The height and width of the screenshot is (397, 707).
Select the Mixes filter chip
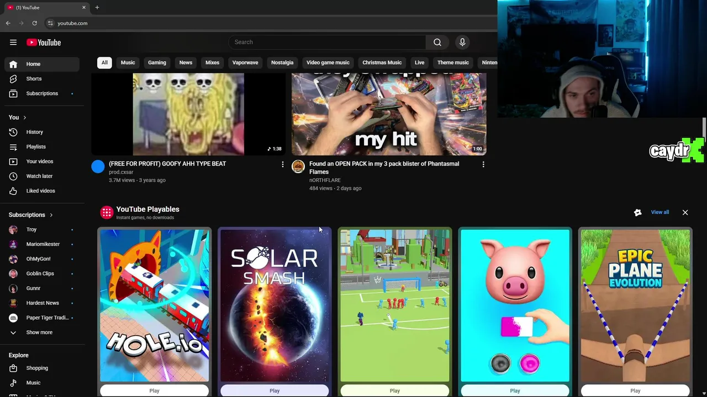212,62
